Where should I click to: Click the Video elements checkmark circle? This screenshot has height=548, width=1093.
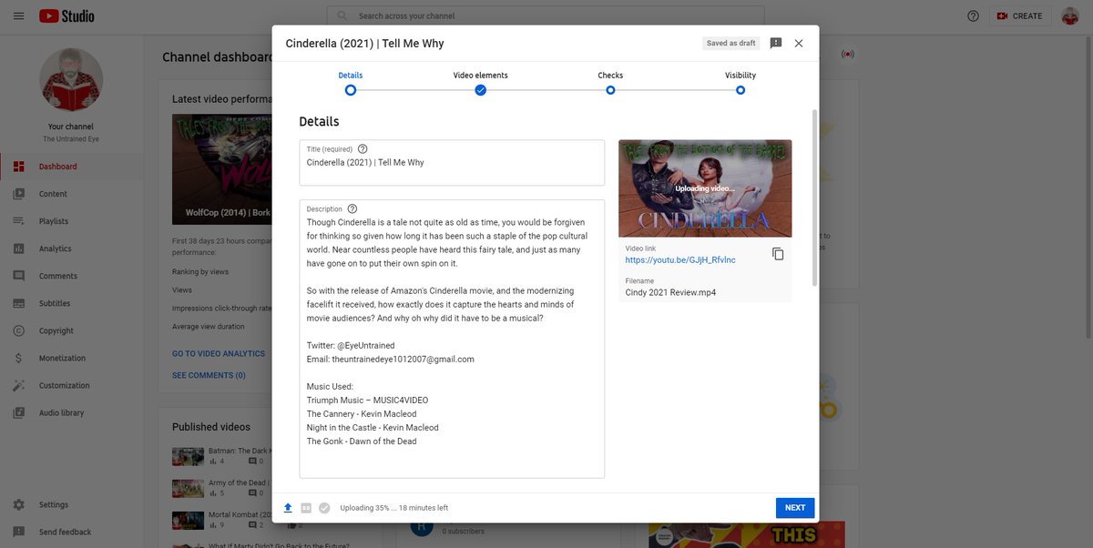point(481,90)
